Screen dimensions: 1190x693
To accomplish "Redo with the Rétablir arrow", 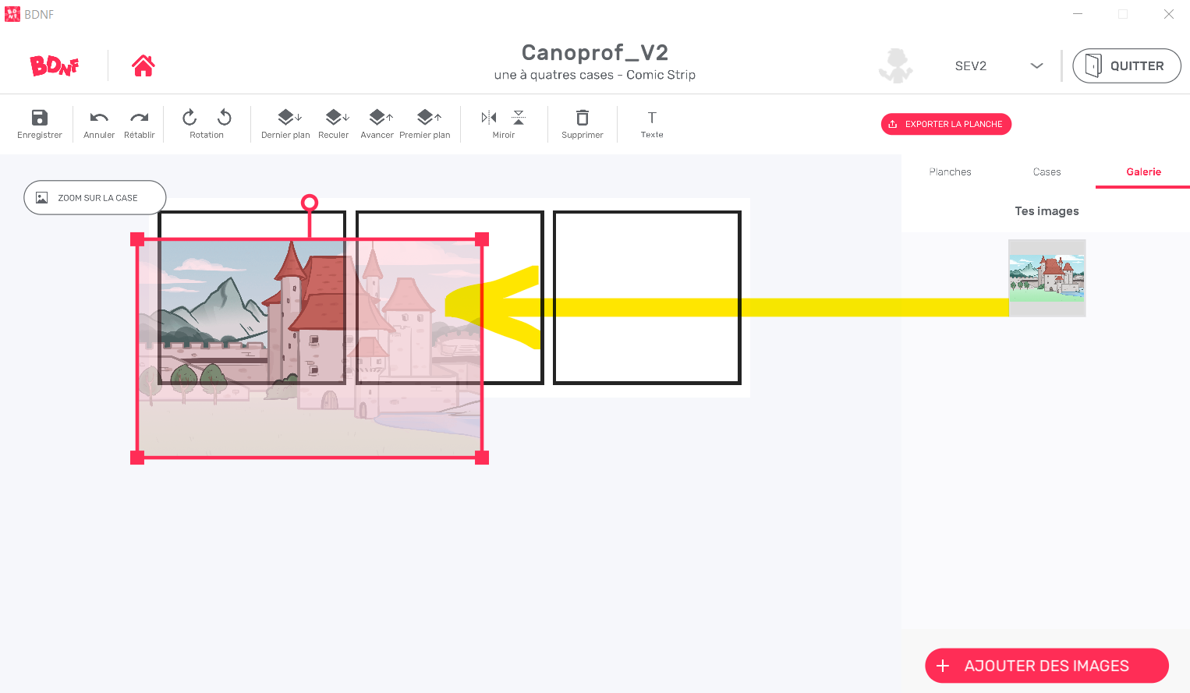I will [x=140, y=118].
